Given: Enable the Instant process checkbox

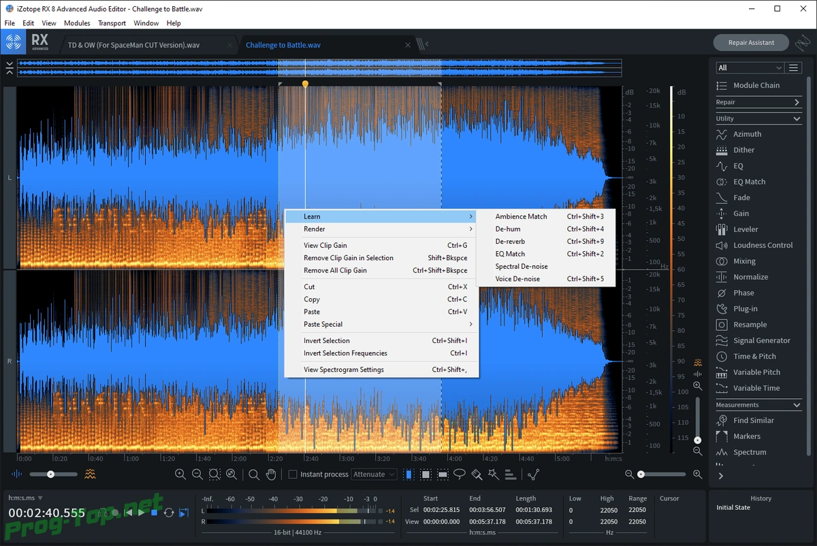Looking at the screenshot, I should [293, 475].
